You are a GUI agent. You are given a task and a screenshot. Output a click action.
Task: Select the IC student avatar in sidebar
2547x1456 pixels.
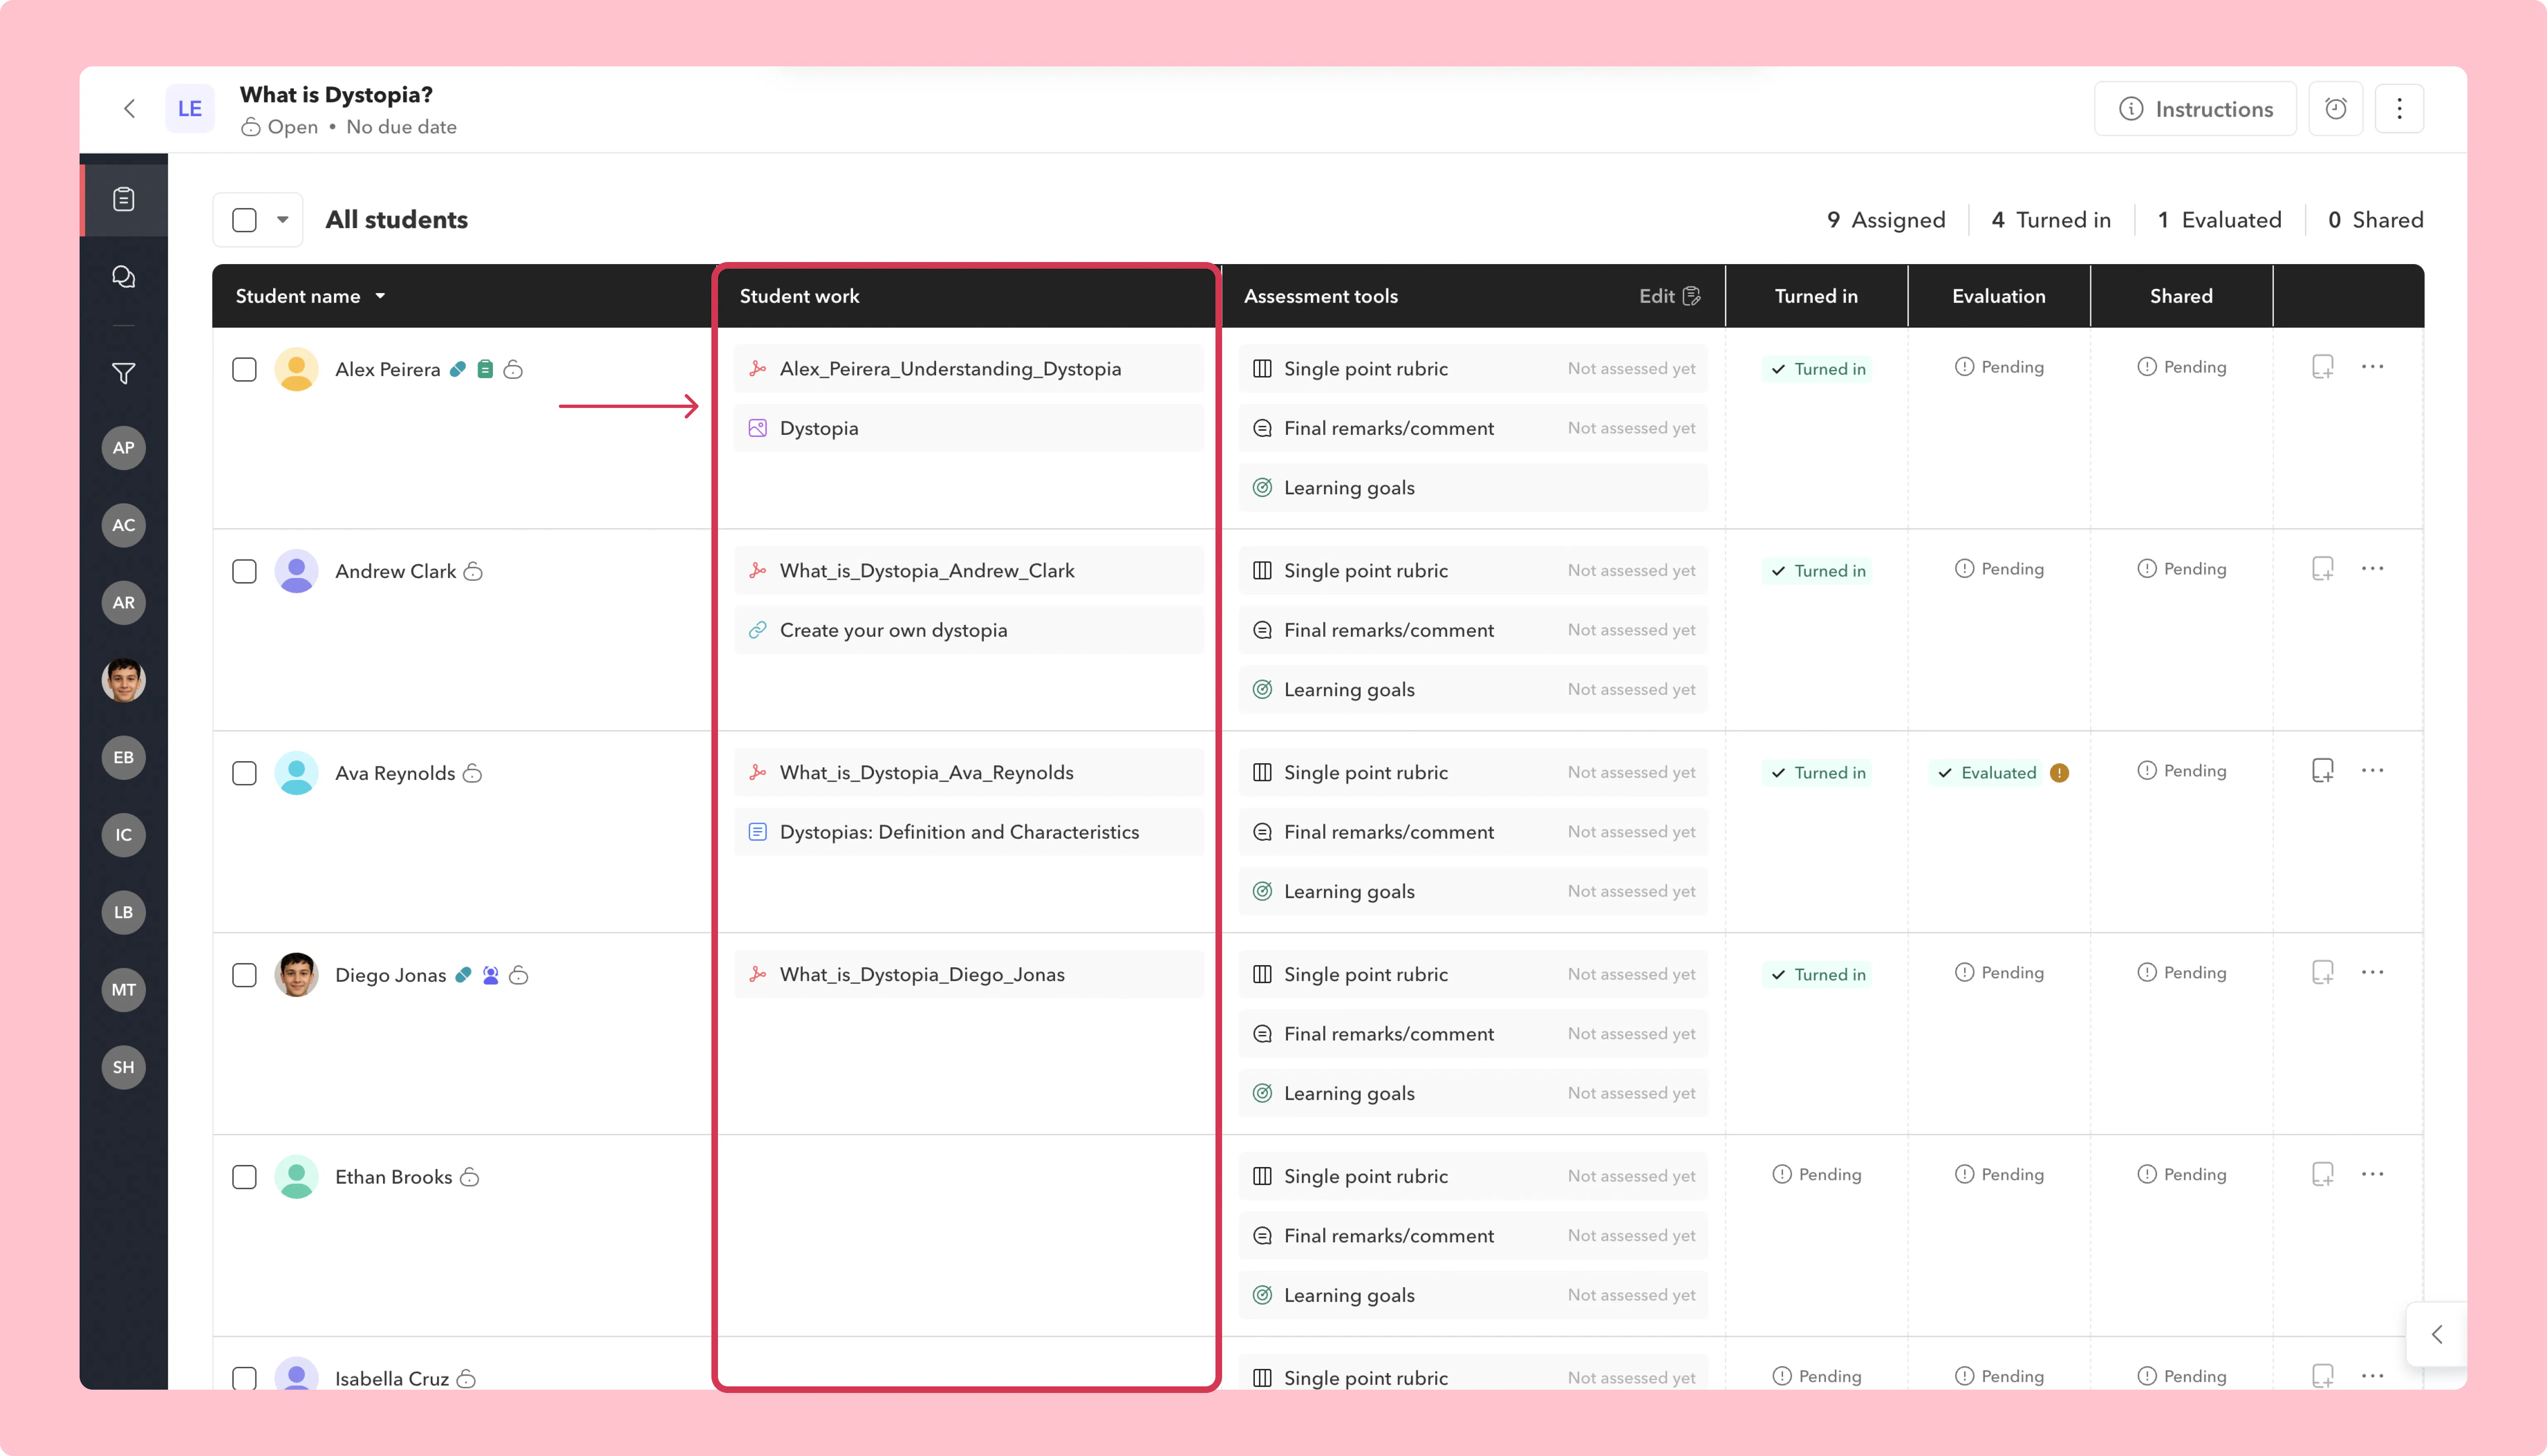pyautogui.click(x=124, y=835)
